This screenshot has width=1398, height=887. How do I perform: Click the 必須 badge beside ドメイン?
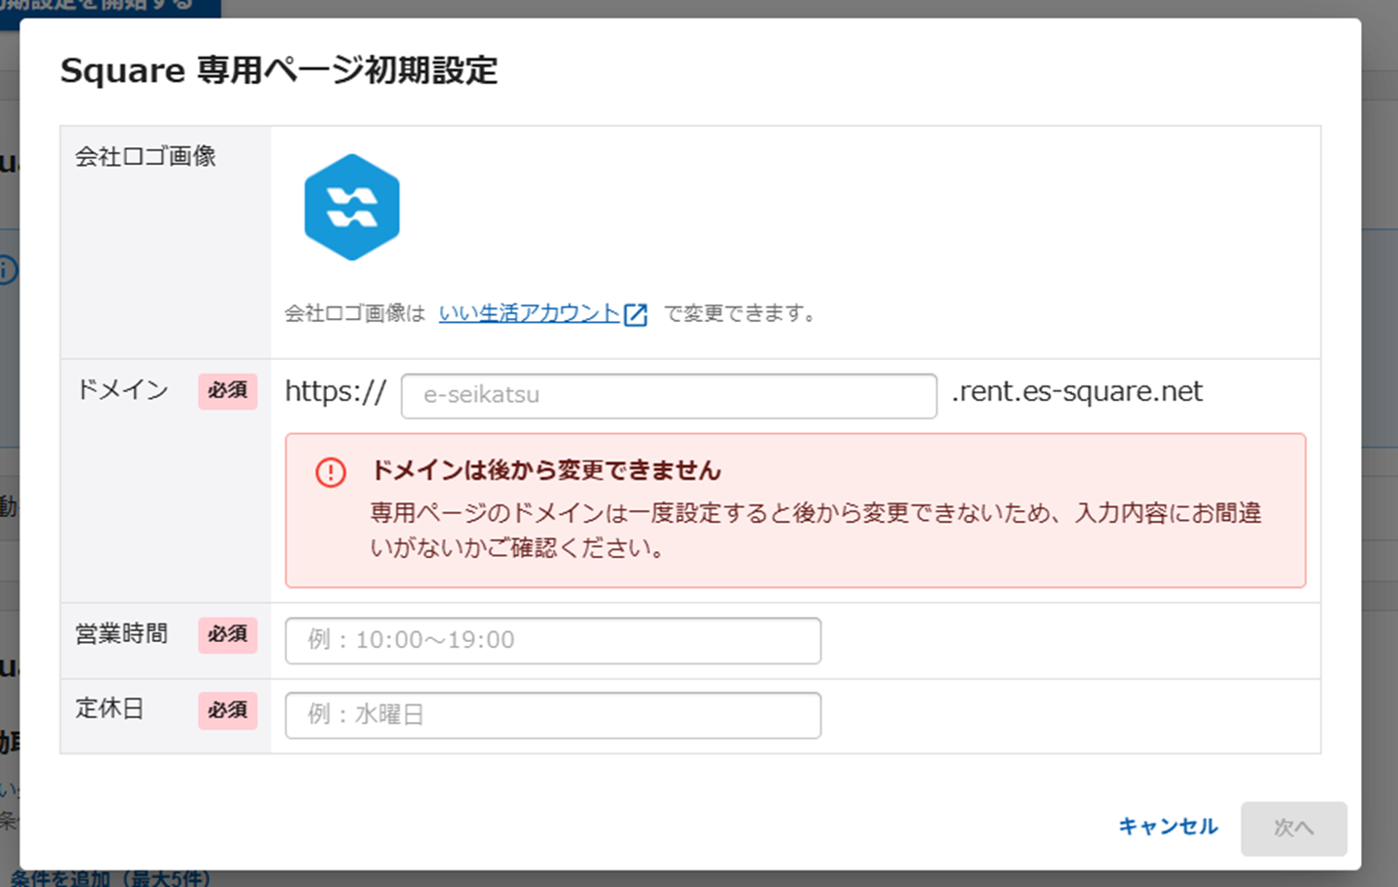(227, 390)
